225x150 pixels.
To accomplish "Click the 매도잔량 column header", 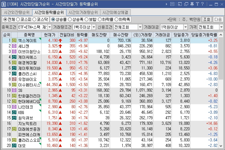I will pos(99,35).
